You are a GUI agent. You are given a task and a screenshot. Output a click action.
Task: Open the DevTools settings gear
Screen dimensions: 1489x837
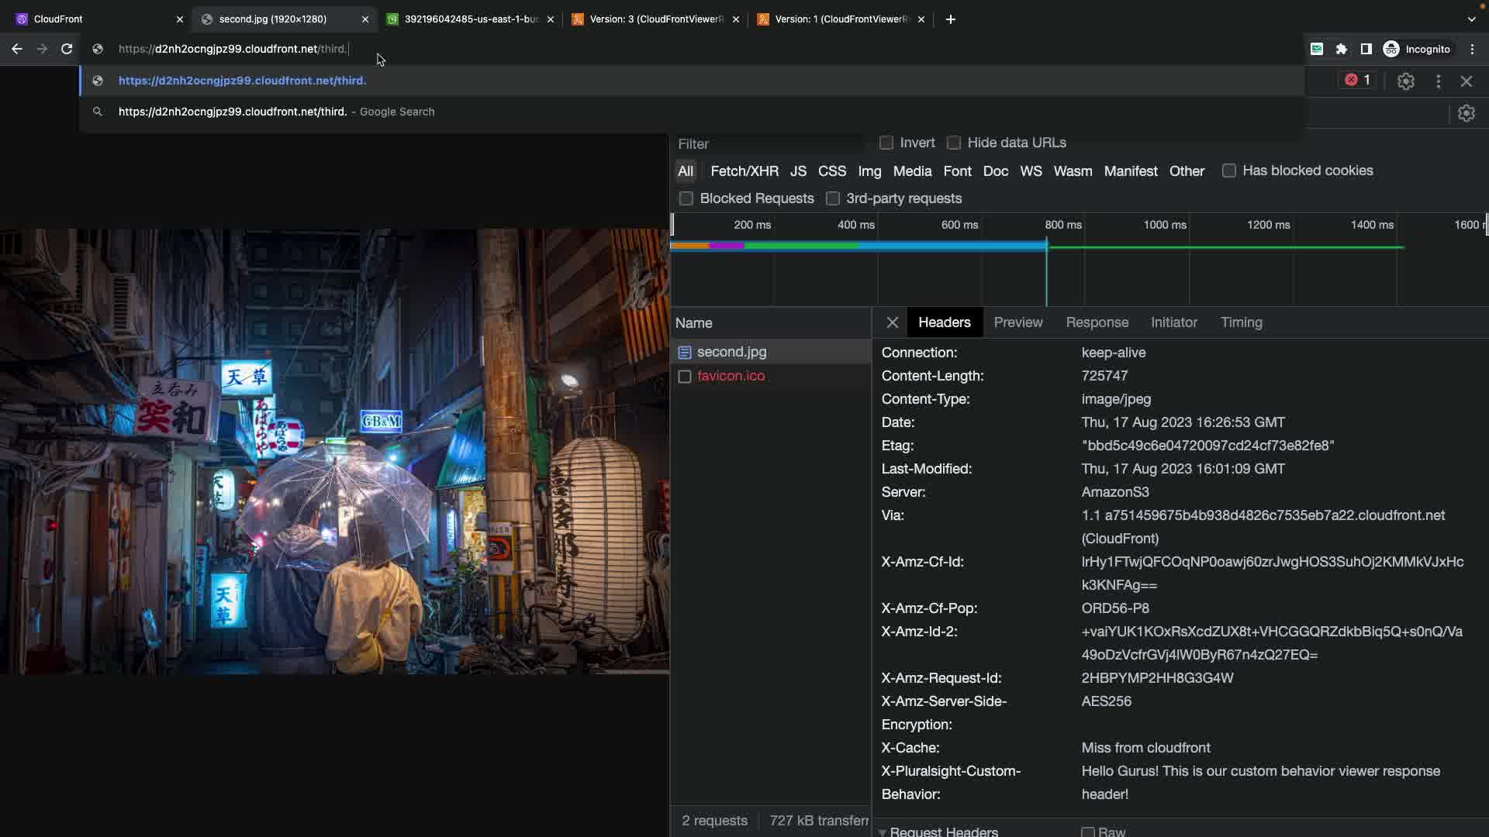1406,81
